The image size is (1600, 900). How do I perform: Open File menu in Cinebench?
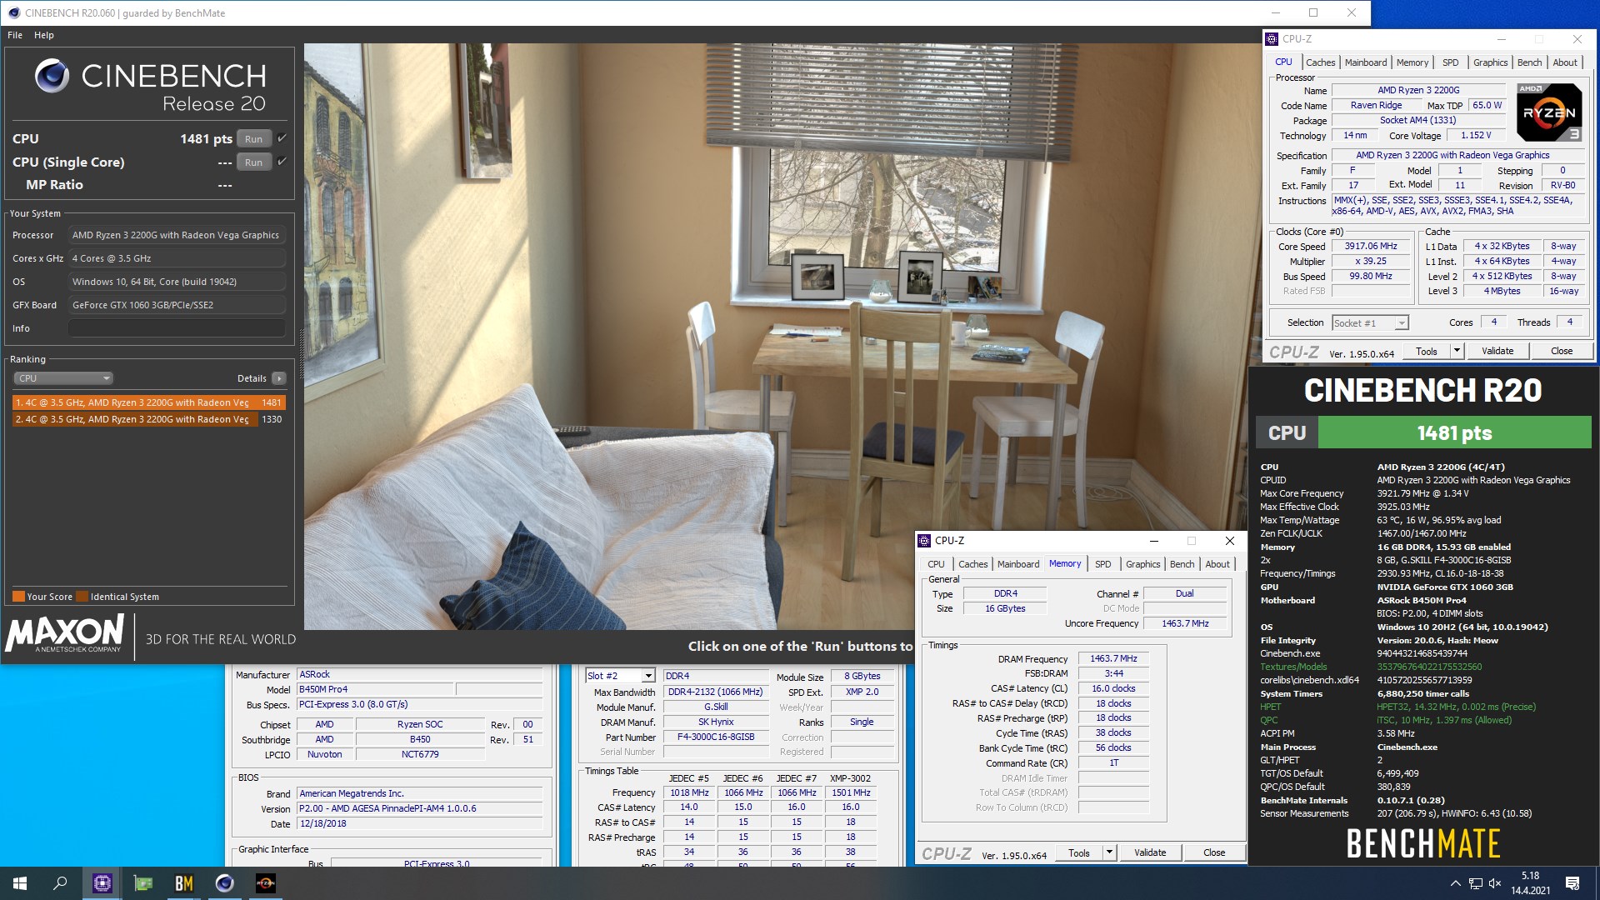click(x=15, y=35)
